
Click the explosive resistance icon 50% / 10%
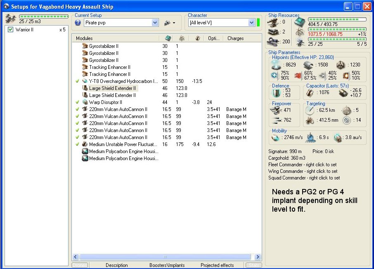(346, 76)
